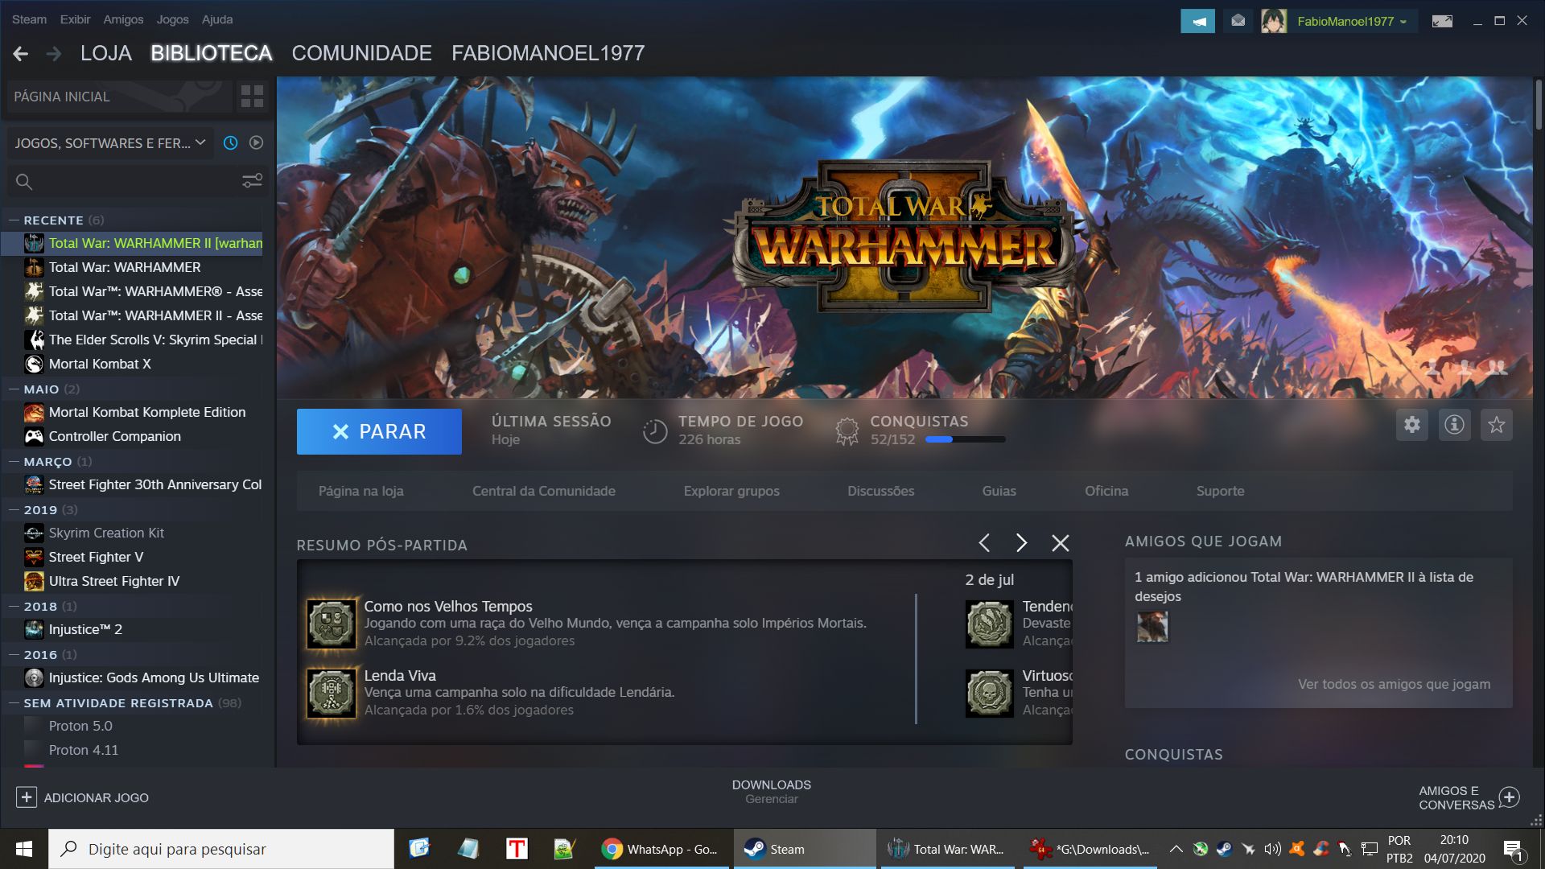
Task: Collapse the MAIO category
Action: (x=14, y=389)
